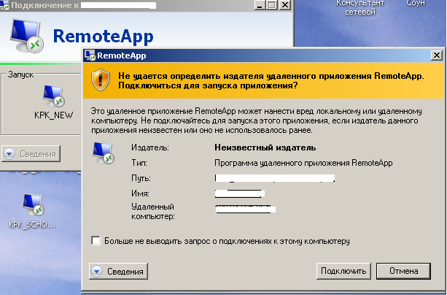Click the Подключить button in the dialog
This screenshot has width=447, height=295.
343,271
